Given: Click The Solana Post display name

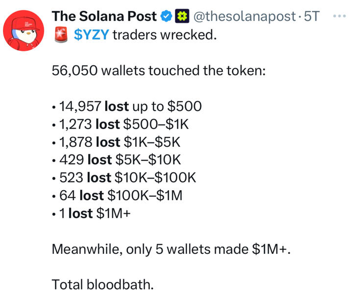Looking at the screenshot, I should click(x=105, y=16).
